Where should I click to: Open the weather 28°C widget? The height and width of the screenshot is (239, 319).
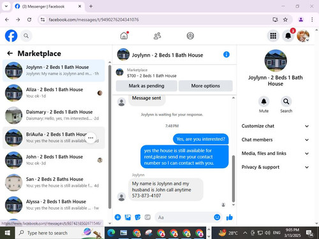click(228, 233)
